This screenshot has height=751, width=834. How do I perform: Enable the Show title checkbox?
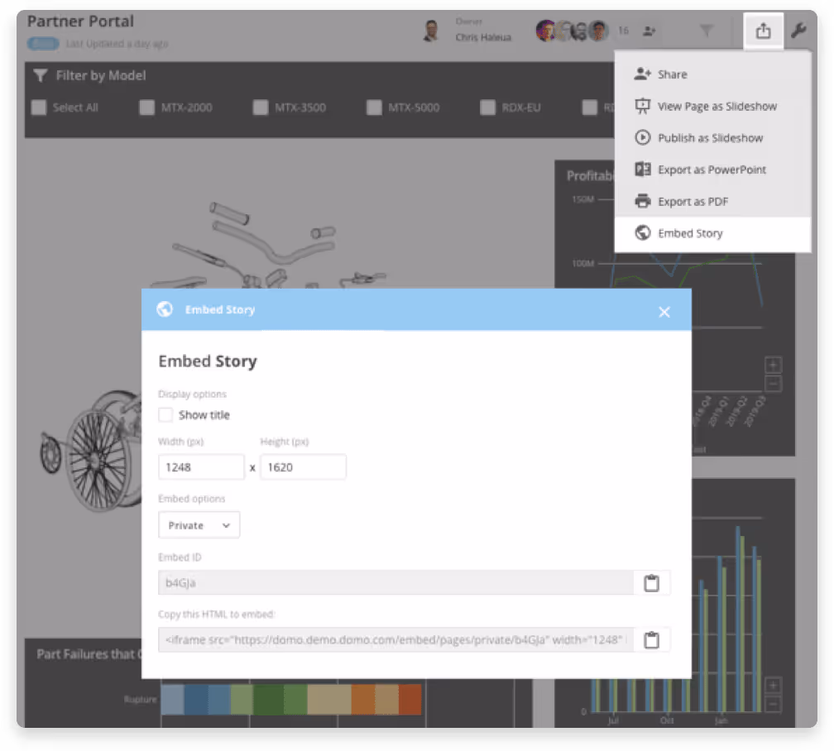(x=165, y=415)
